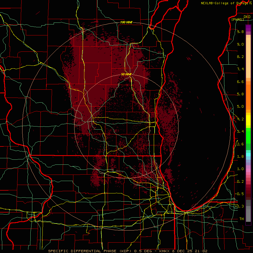The width and height of the screenshot is (253, 253).
Task: Select the dark red legend color band
Action: 248,191
